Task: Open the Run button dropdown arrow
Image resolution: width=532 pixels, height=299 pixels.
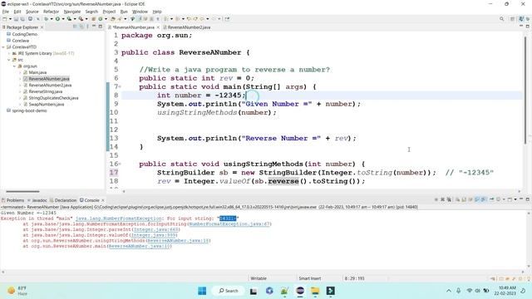Action: point(63,19)
